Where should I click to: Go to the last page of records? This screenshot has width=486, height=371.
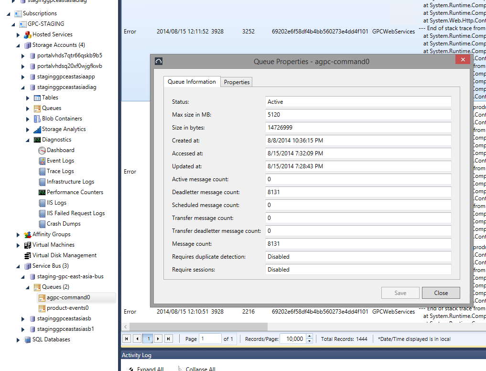pos(168,338)
